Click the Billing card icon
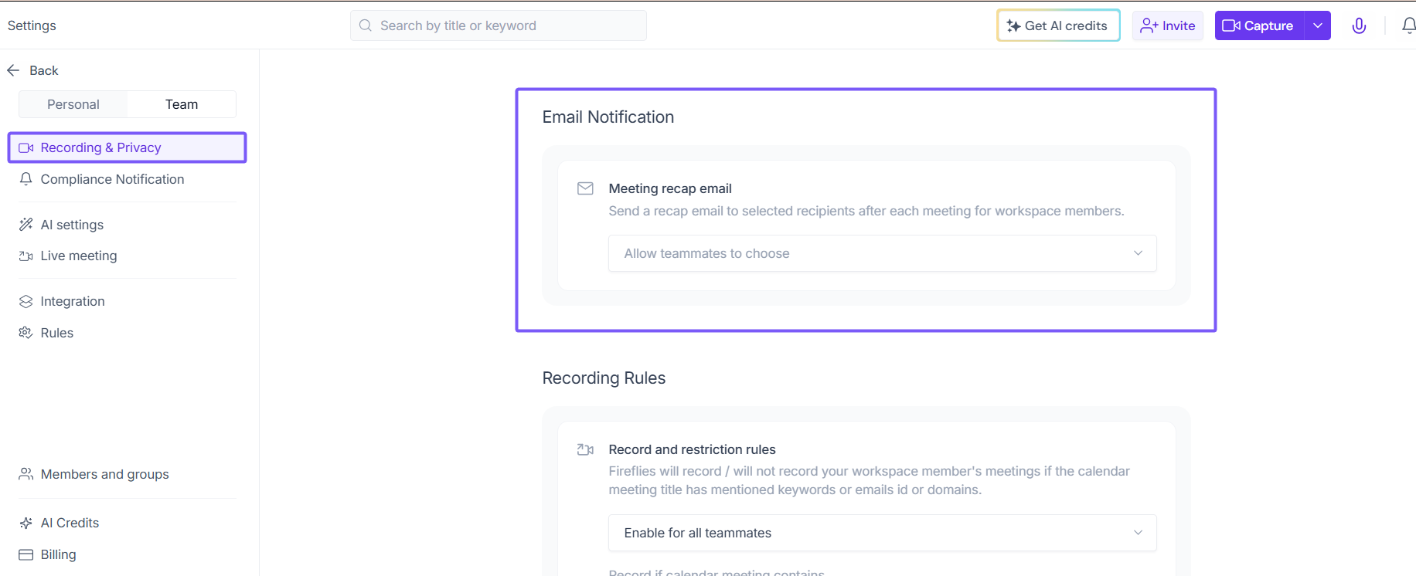Viewport: 1416px width, 576px height. point(26,554)
